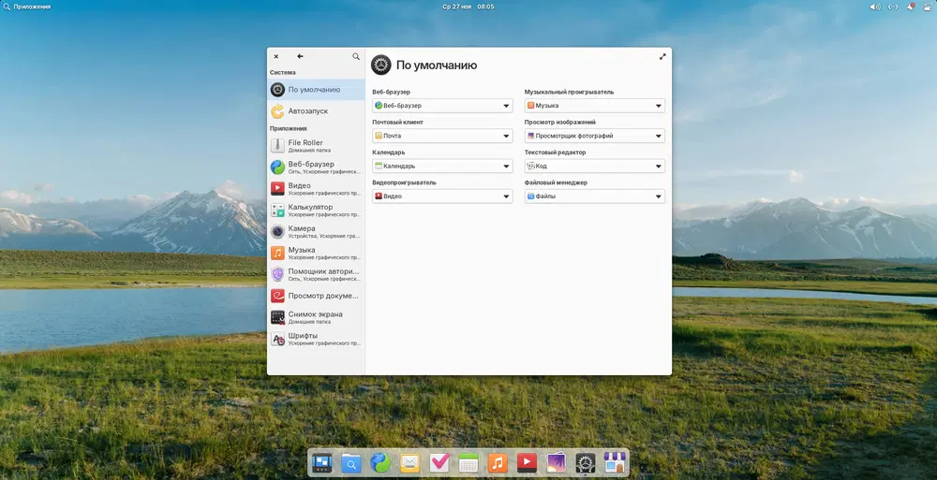The image size is (937, 480).
Task: Open the session power indicator
Action: point(928,7)
